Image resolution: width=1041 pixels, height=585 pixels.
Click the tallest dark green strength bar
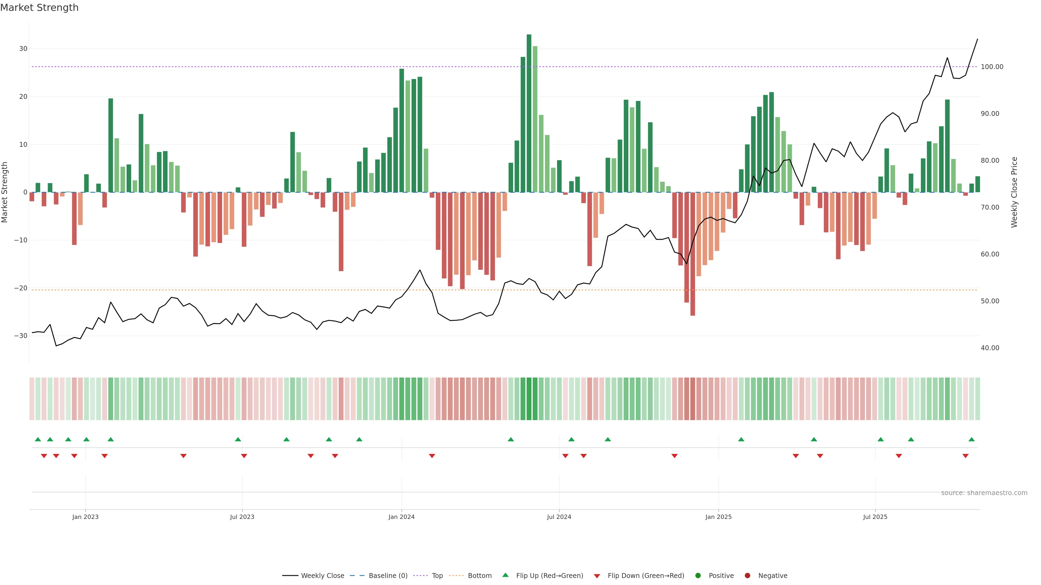tap(529, 113)
